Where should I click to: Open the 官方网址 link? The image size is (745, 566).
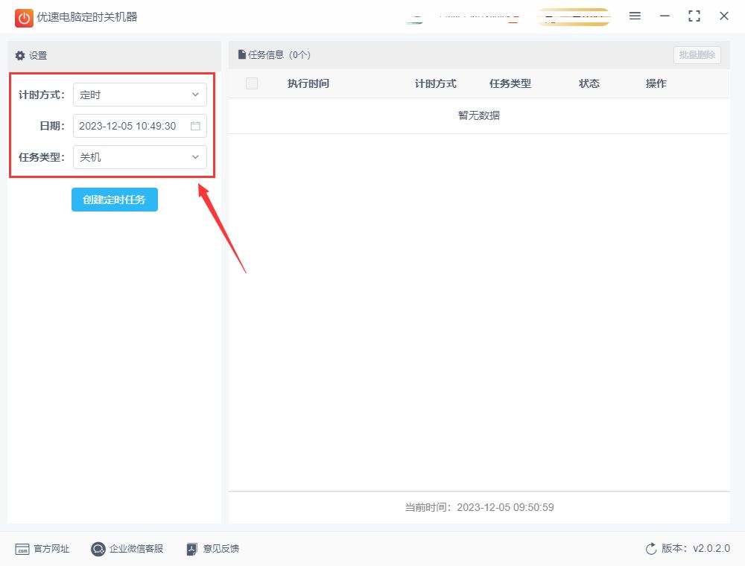(x=51, y=549)
